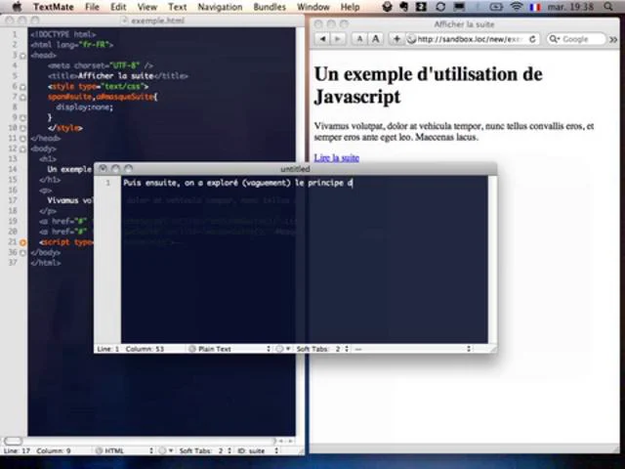Click the title text "Afficher la suite" in code
This screenshot has height=469, width=625.
[116, 76]
